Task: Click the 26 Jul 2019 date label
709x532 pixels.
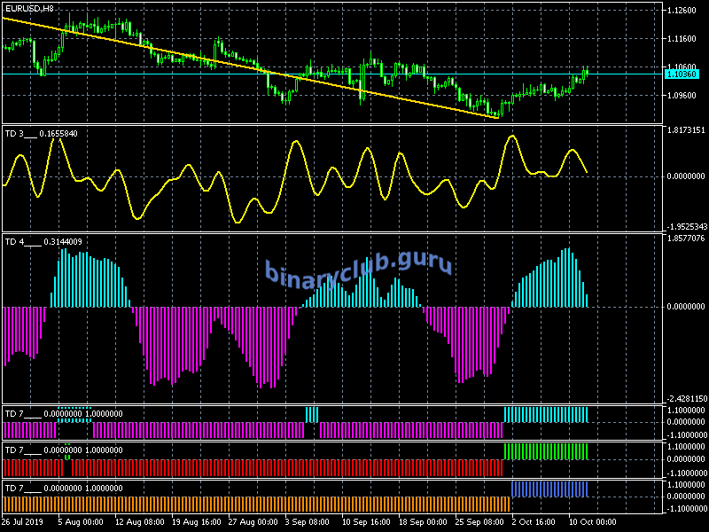Action: coord(21,522)
